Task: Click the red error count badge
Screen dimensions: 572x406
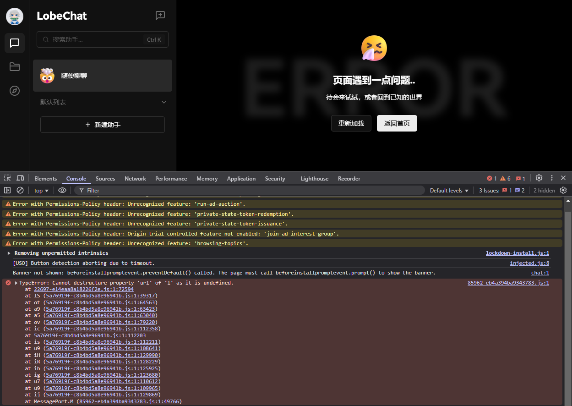Action: coord(492,179)
